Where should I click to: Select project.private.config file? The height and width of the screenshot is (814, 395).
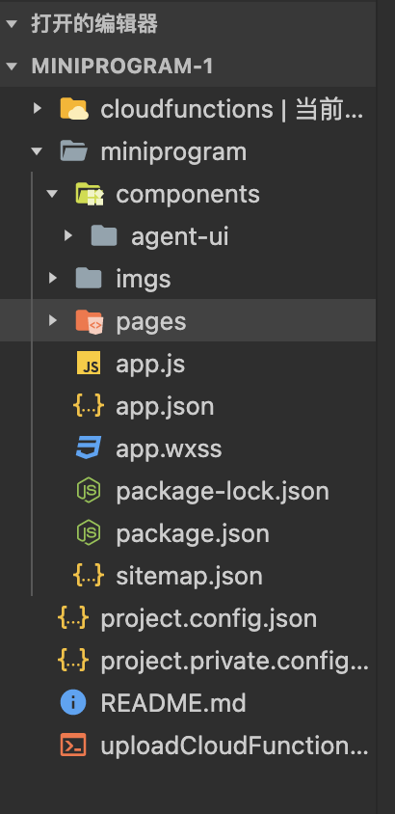click(188, 661)
